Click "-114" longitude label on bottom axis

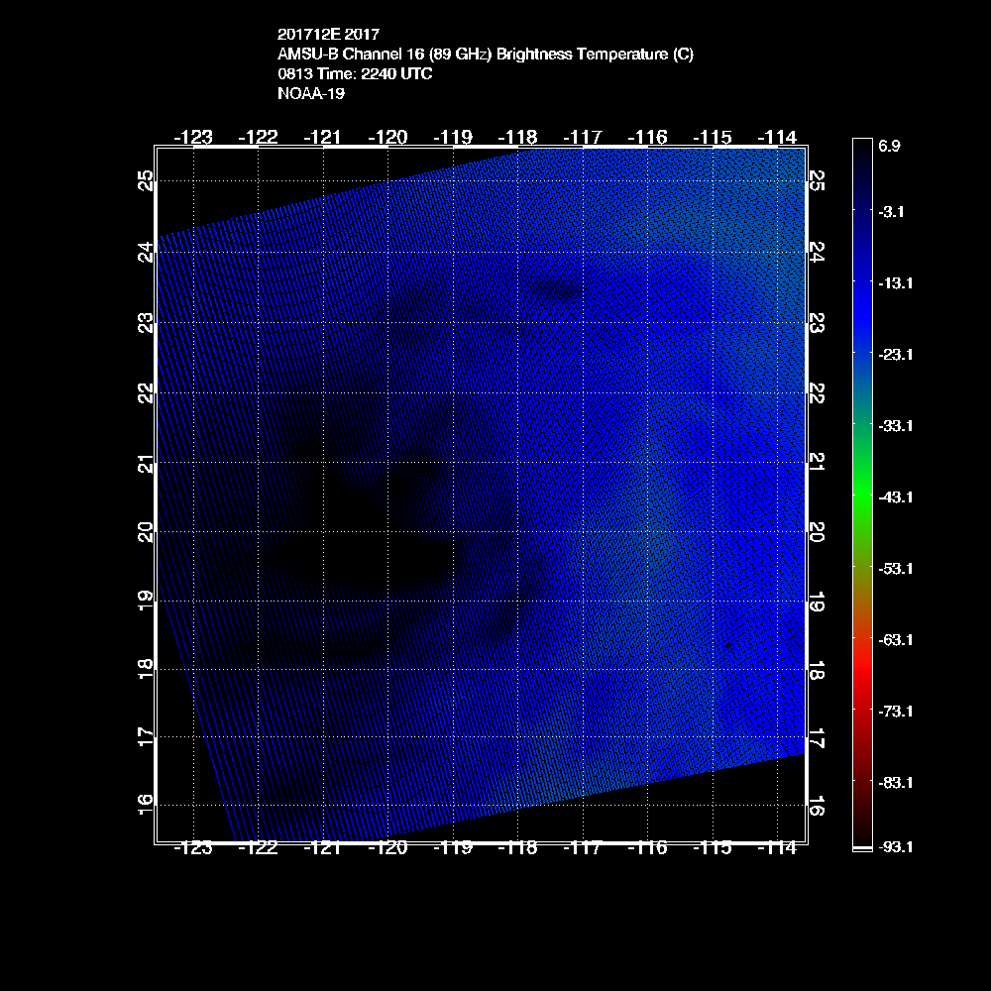coord(777,848)
